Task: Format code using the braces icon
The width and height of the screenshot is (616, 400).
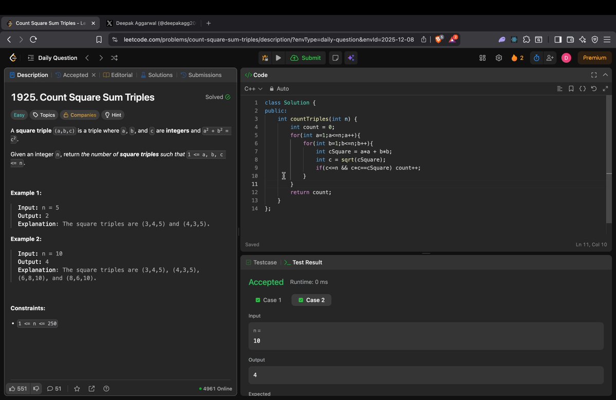Action: (583, 88)
